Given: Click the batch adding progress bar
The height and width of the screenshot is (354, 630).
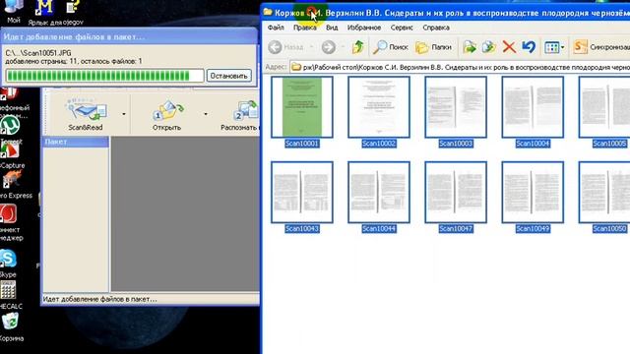Looking at the screenshot, I should (104, 76).
